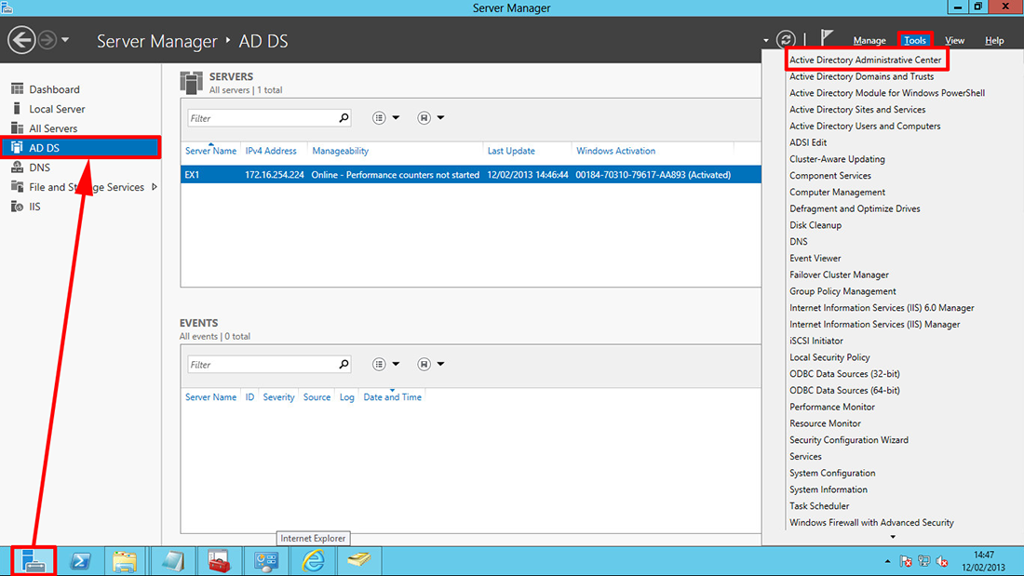This screenshot has height=576, width=1024.
Task: Click the Forward navigation arrow
Action: [x=47, y=40]
